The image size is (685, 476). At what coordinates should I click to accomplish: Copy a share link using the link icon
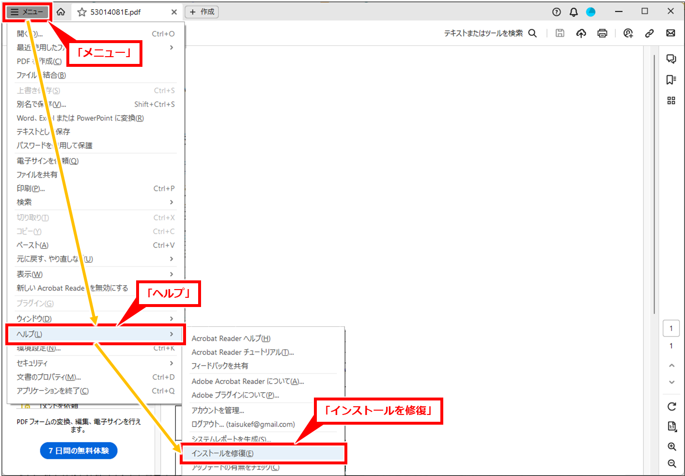pos(649,33)
